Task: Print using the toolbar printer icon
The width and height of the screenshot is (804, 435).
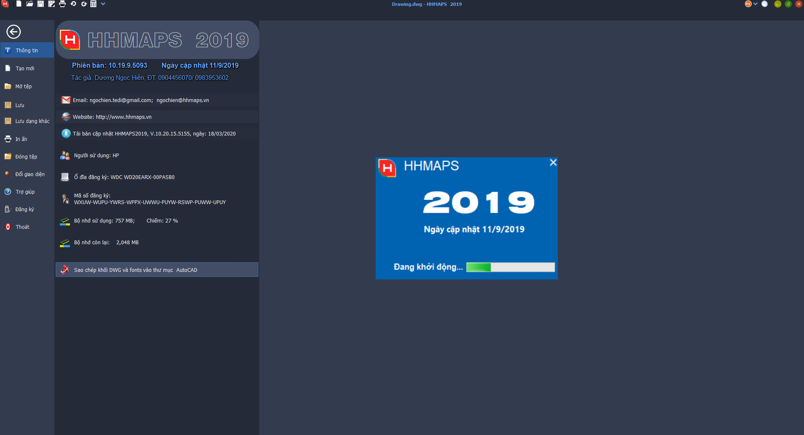Action: (62, 4)
